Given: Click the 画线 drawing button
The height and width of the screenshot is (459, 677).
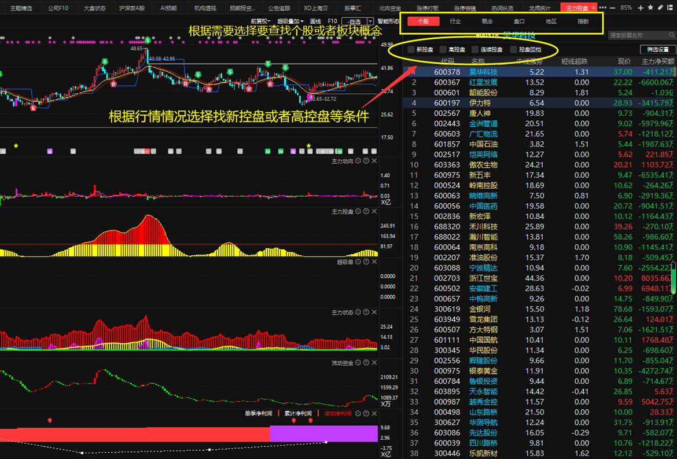Looking at the screenshot, I should [x=315, y=21].
